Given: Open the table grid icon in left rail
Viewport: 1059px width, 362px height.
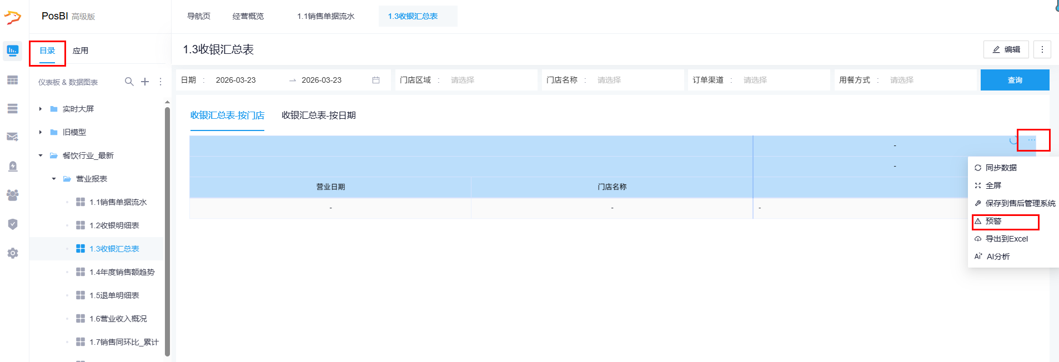Looking at the screenshot, I should pos(12,80).
